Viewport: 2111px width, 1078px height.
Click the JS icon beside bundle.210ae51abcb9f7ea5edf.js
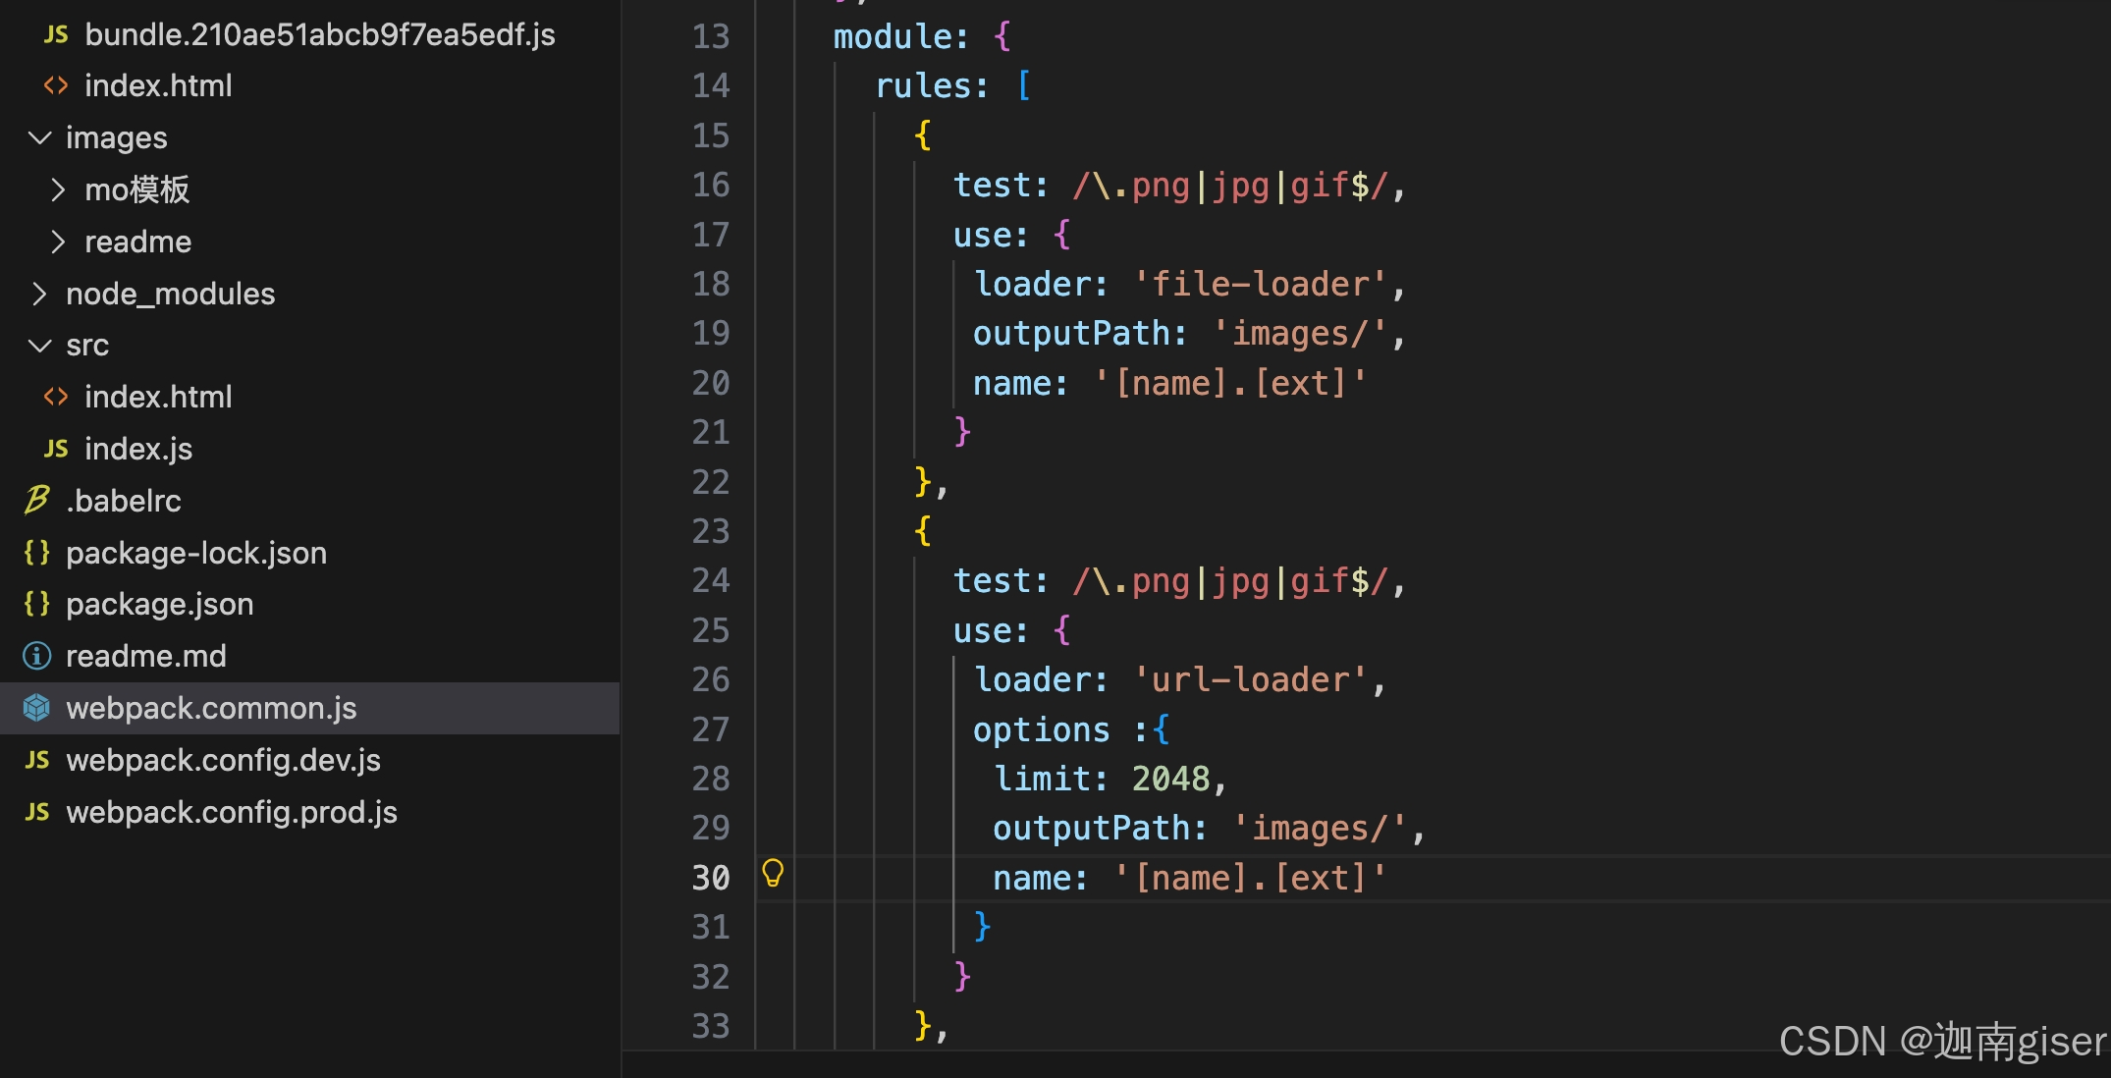point(56,35)
